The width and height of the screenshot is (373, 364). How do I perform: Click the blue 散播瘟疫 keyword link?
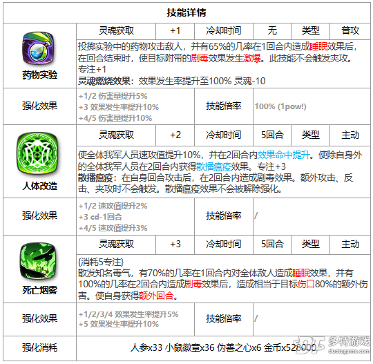(x=213, y=166)
